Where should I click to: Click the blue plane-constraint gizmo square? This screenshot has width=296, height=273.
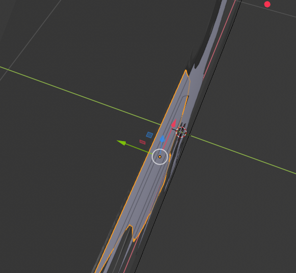click(149, 135)
